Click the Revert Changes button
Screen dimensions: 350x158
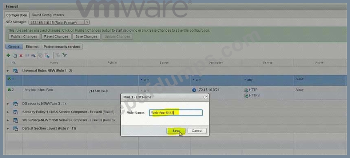tap(56, 37)
